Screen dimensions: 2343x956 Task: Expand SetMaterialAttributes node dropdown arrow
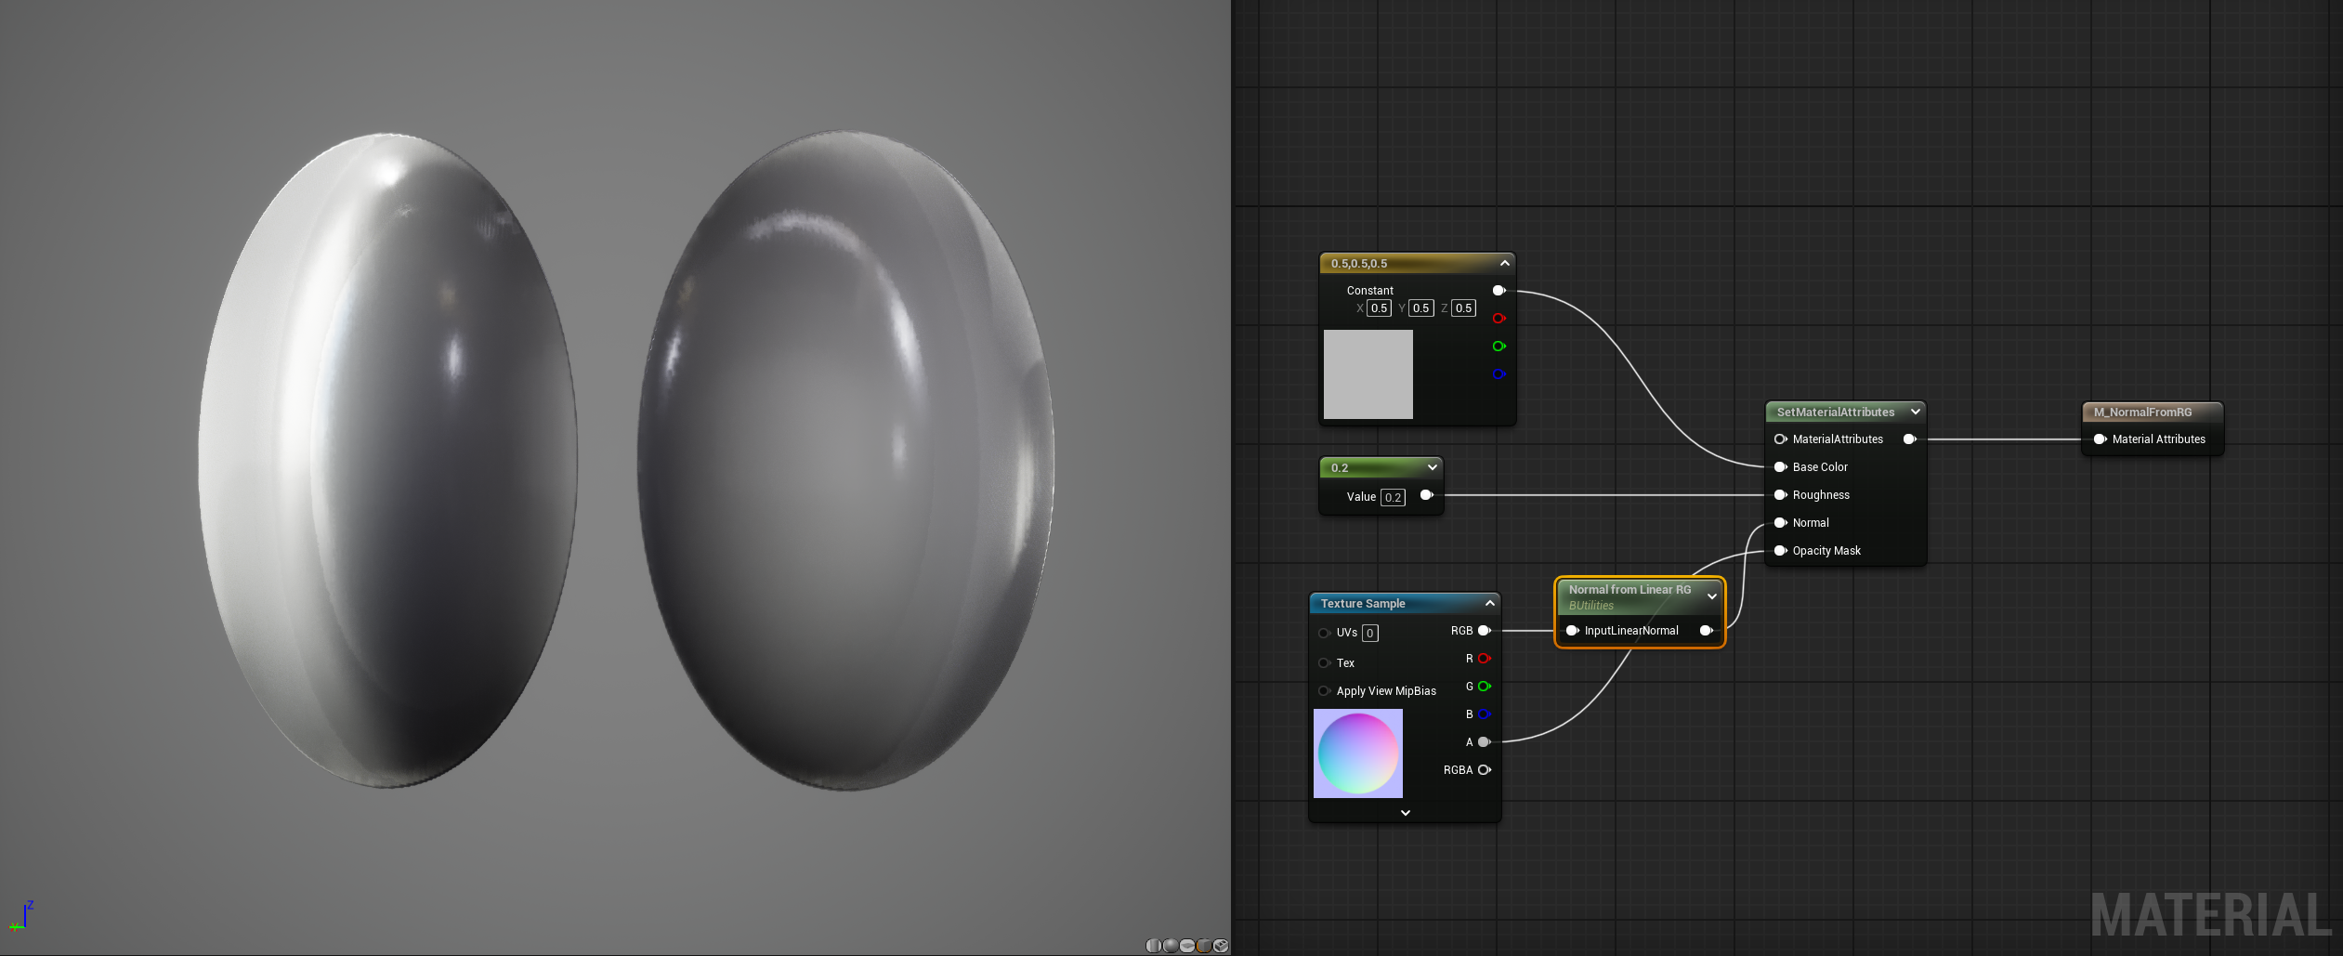1915,412
